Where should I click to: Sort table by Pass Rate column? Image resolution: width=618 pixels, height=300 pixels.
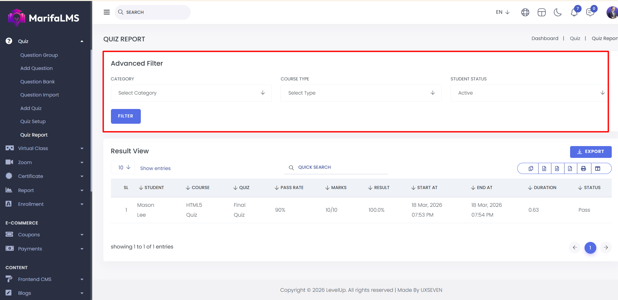289,187
